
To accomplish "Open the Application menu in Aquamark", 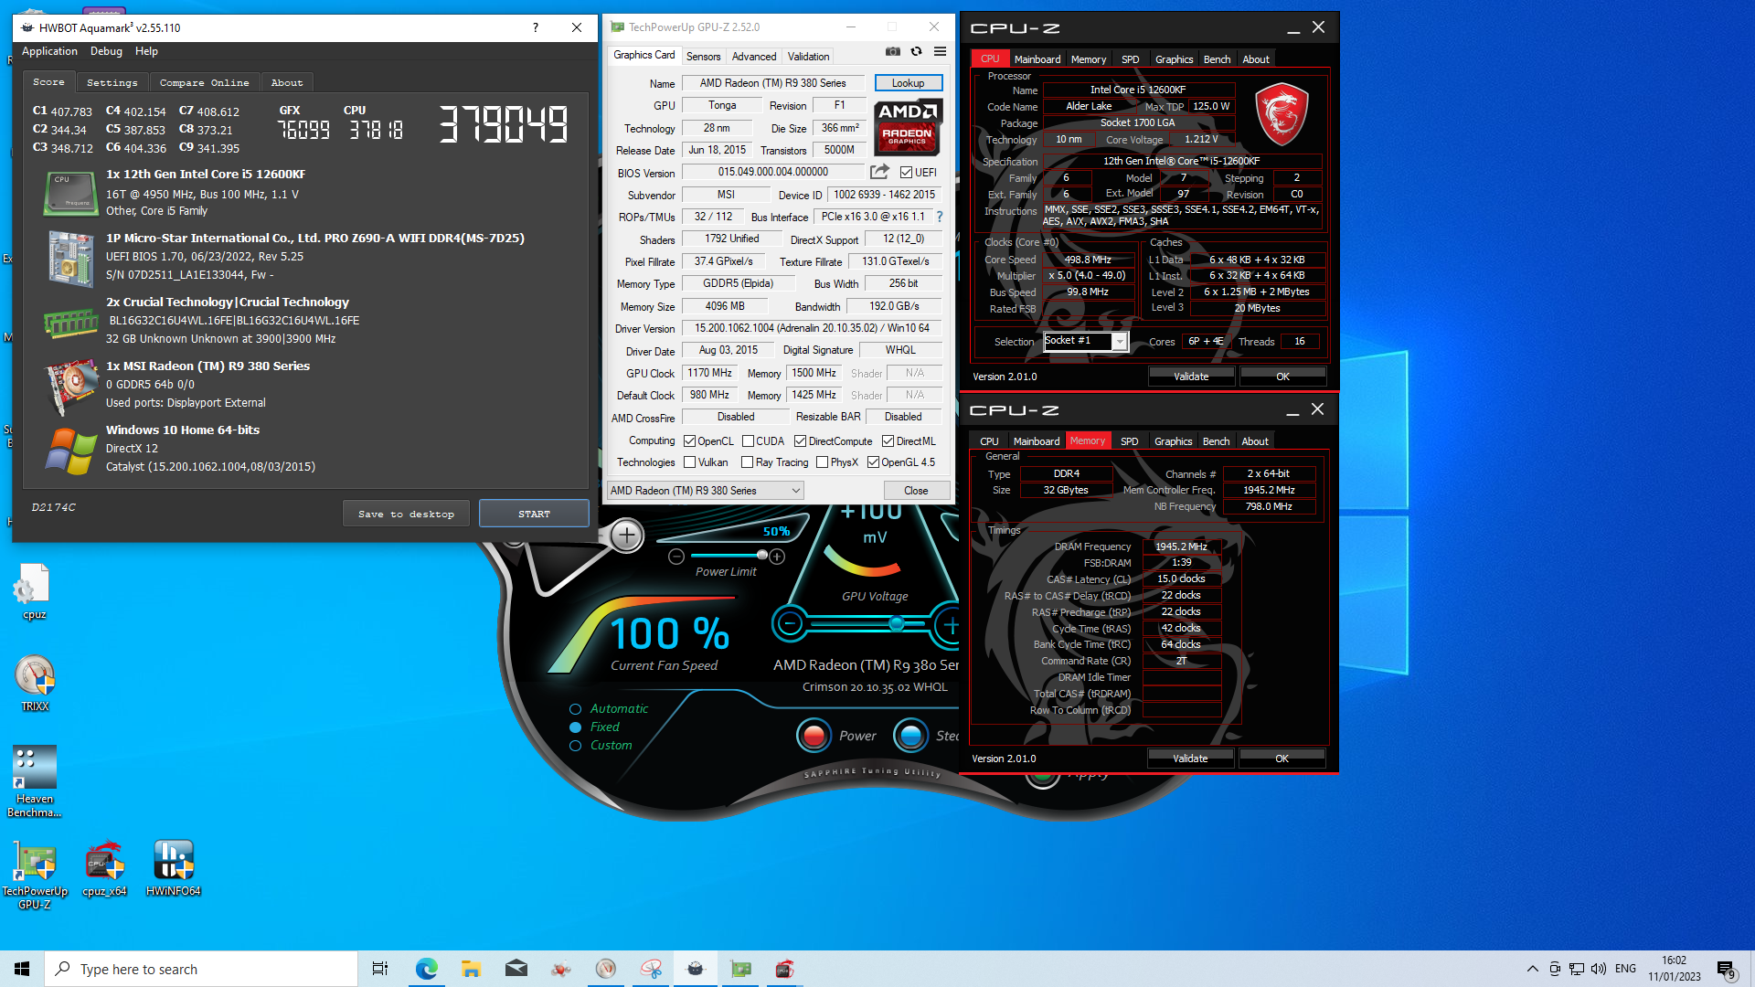I will 49,51.
